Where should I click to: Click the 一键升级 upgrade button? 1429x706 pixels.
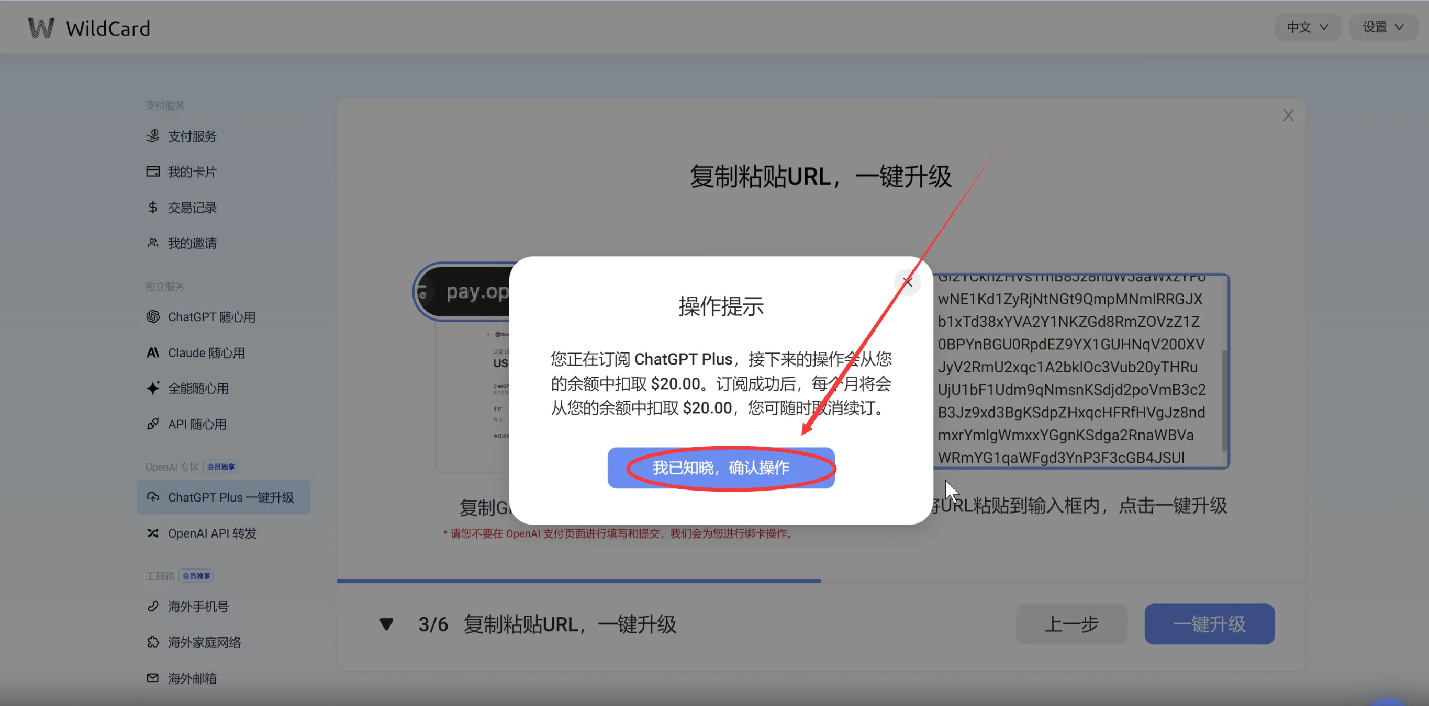[1209, 624]
